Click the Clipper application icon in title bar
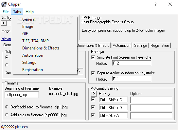The image size is (178, 130). tap(4, 4)
